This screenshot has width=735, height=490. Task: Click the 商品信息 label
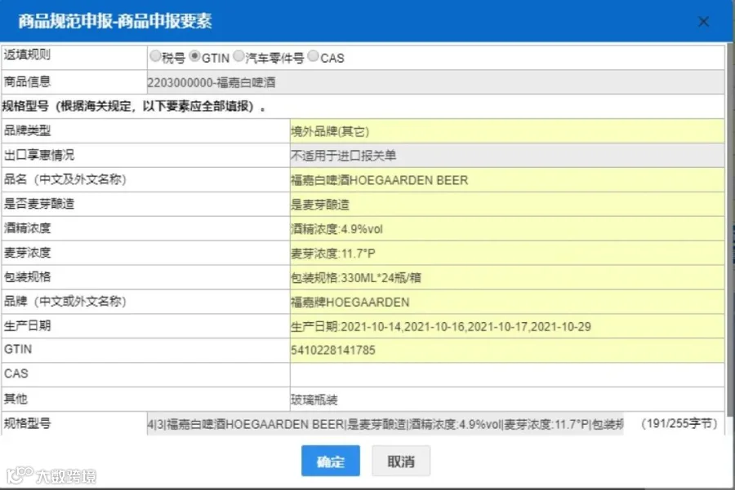pos(27,82)
